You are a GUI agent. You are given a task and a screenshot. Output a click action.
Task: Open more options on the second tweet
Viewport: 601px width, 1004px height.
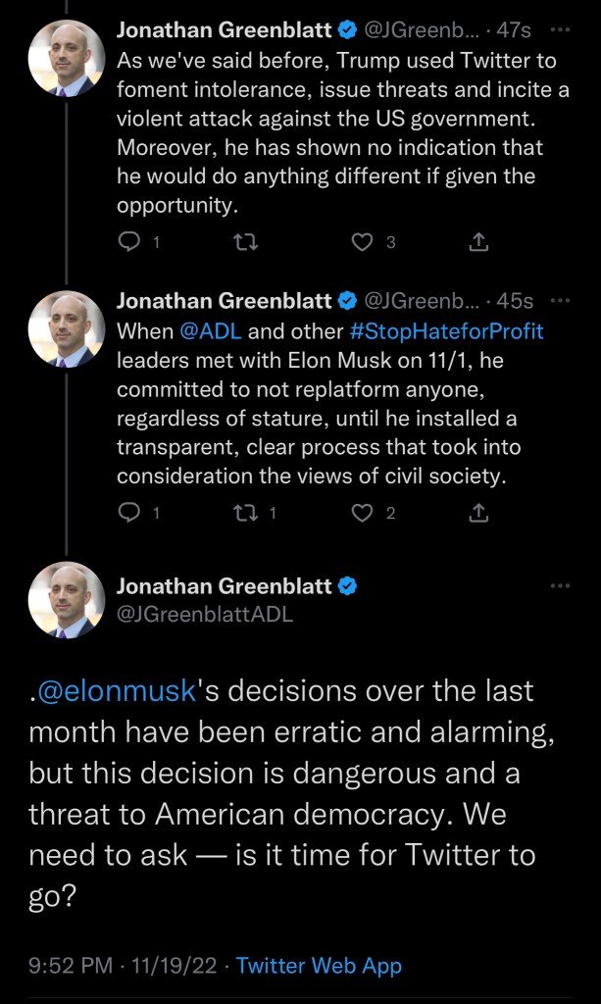560,301
